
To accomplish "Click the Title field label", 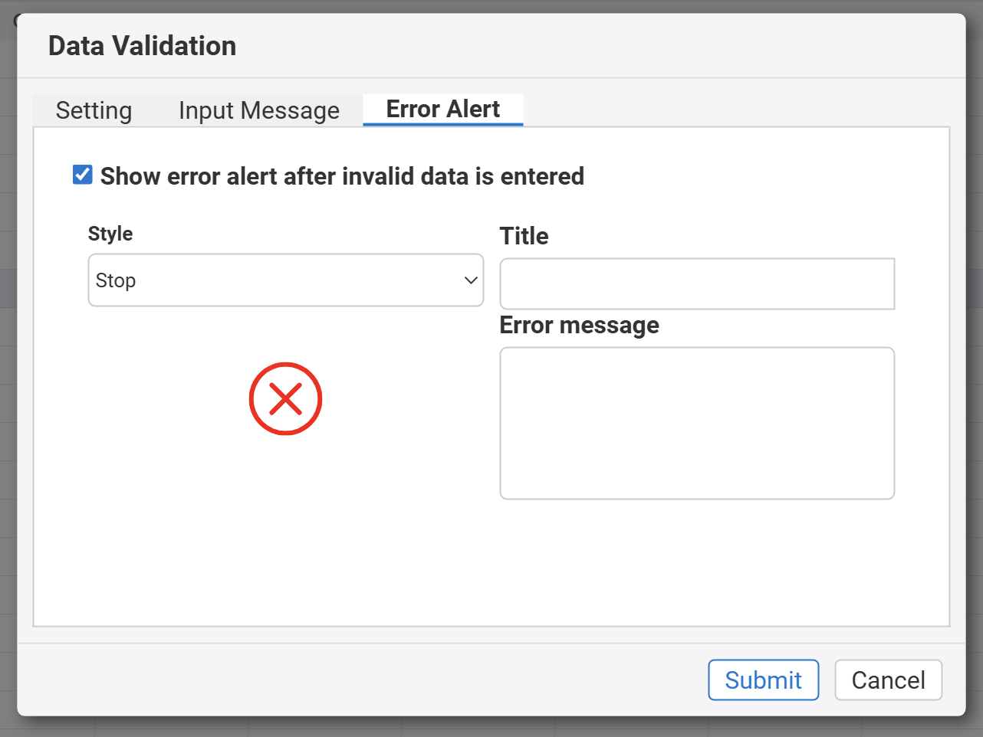I will (x=524, y=236).
